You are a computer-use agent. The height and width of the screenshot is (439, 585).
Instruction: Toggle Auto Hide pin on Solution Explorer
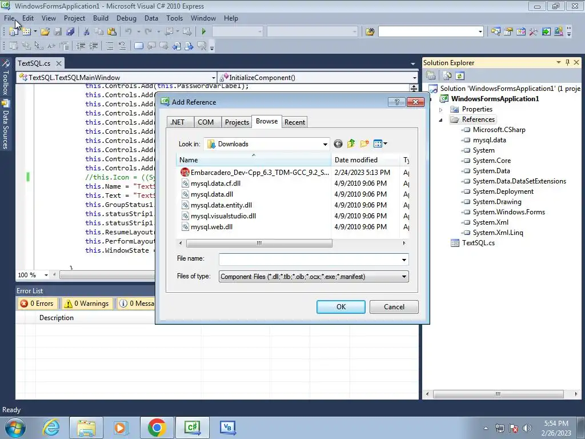[x=567, y=62]
